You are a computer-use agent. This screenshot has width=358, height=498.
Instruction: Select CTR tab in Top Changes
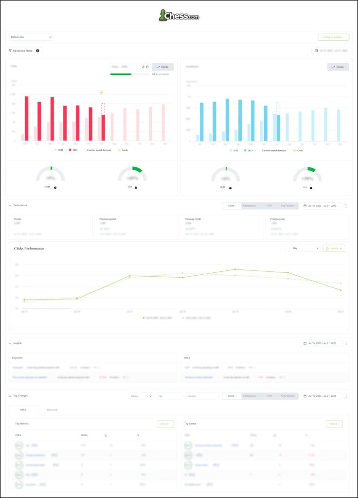[x=269, y=396]
